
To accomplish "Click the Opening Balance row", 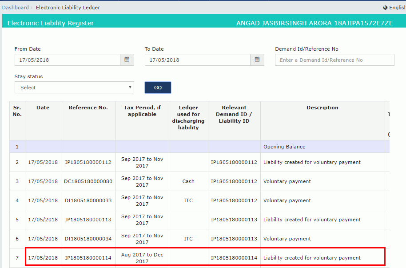I will [x=284, y=147].
